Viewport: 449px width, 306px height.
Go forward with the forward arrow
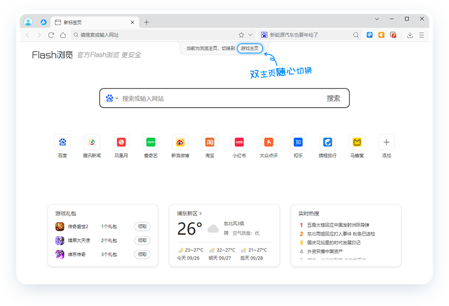tap(39, 35)
